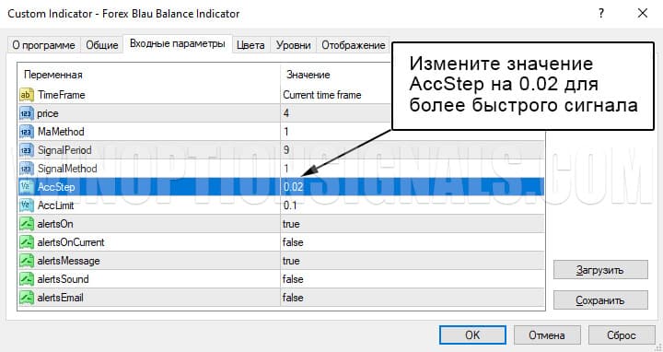Click the 'Current time frame' value
The image size is (663, 352).
tap(322, 95)
